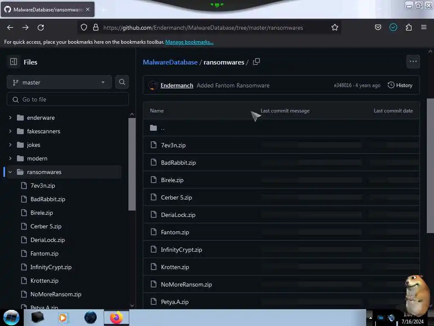Copy the path using the copy icon
Screen dimensions: 434x326
[256, 62]
